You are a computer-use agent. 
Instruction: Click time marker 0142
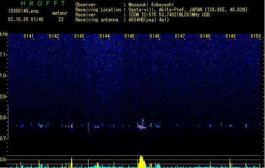54,36
